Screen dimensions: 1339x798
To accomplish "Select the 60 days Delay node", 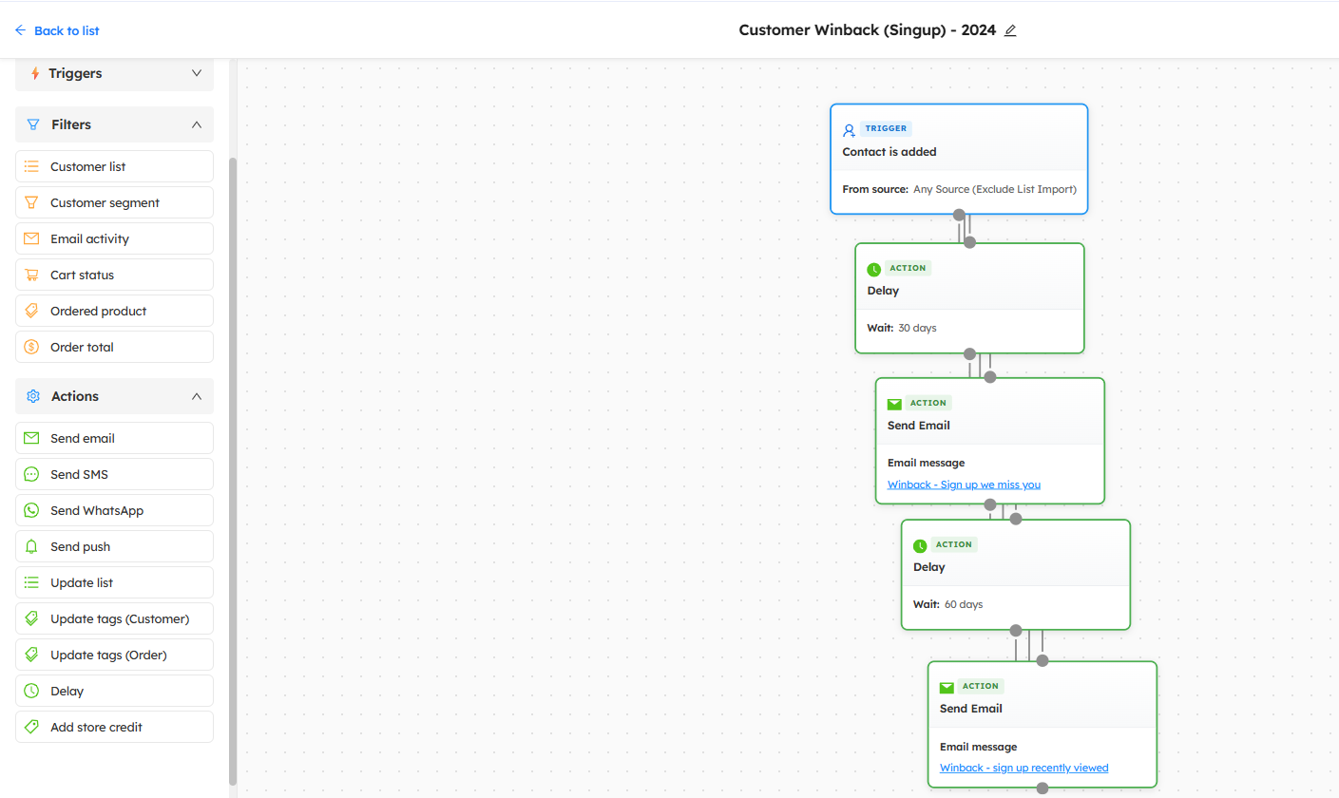I will pyautogui.click(x=1015, y=575).
